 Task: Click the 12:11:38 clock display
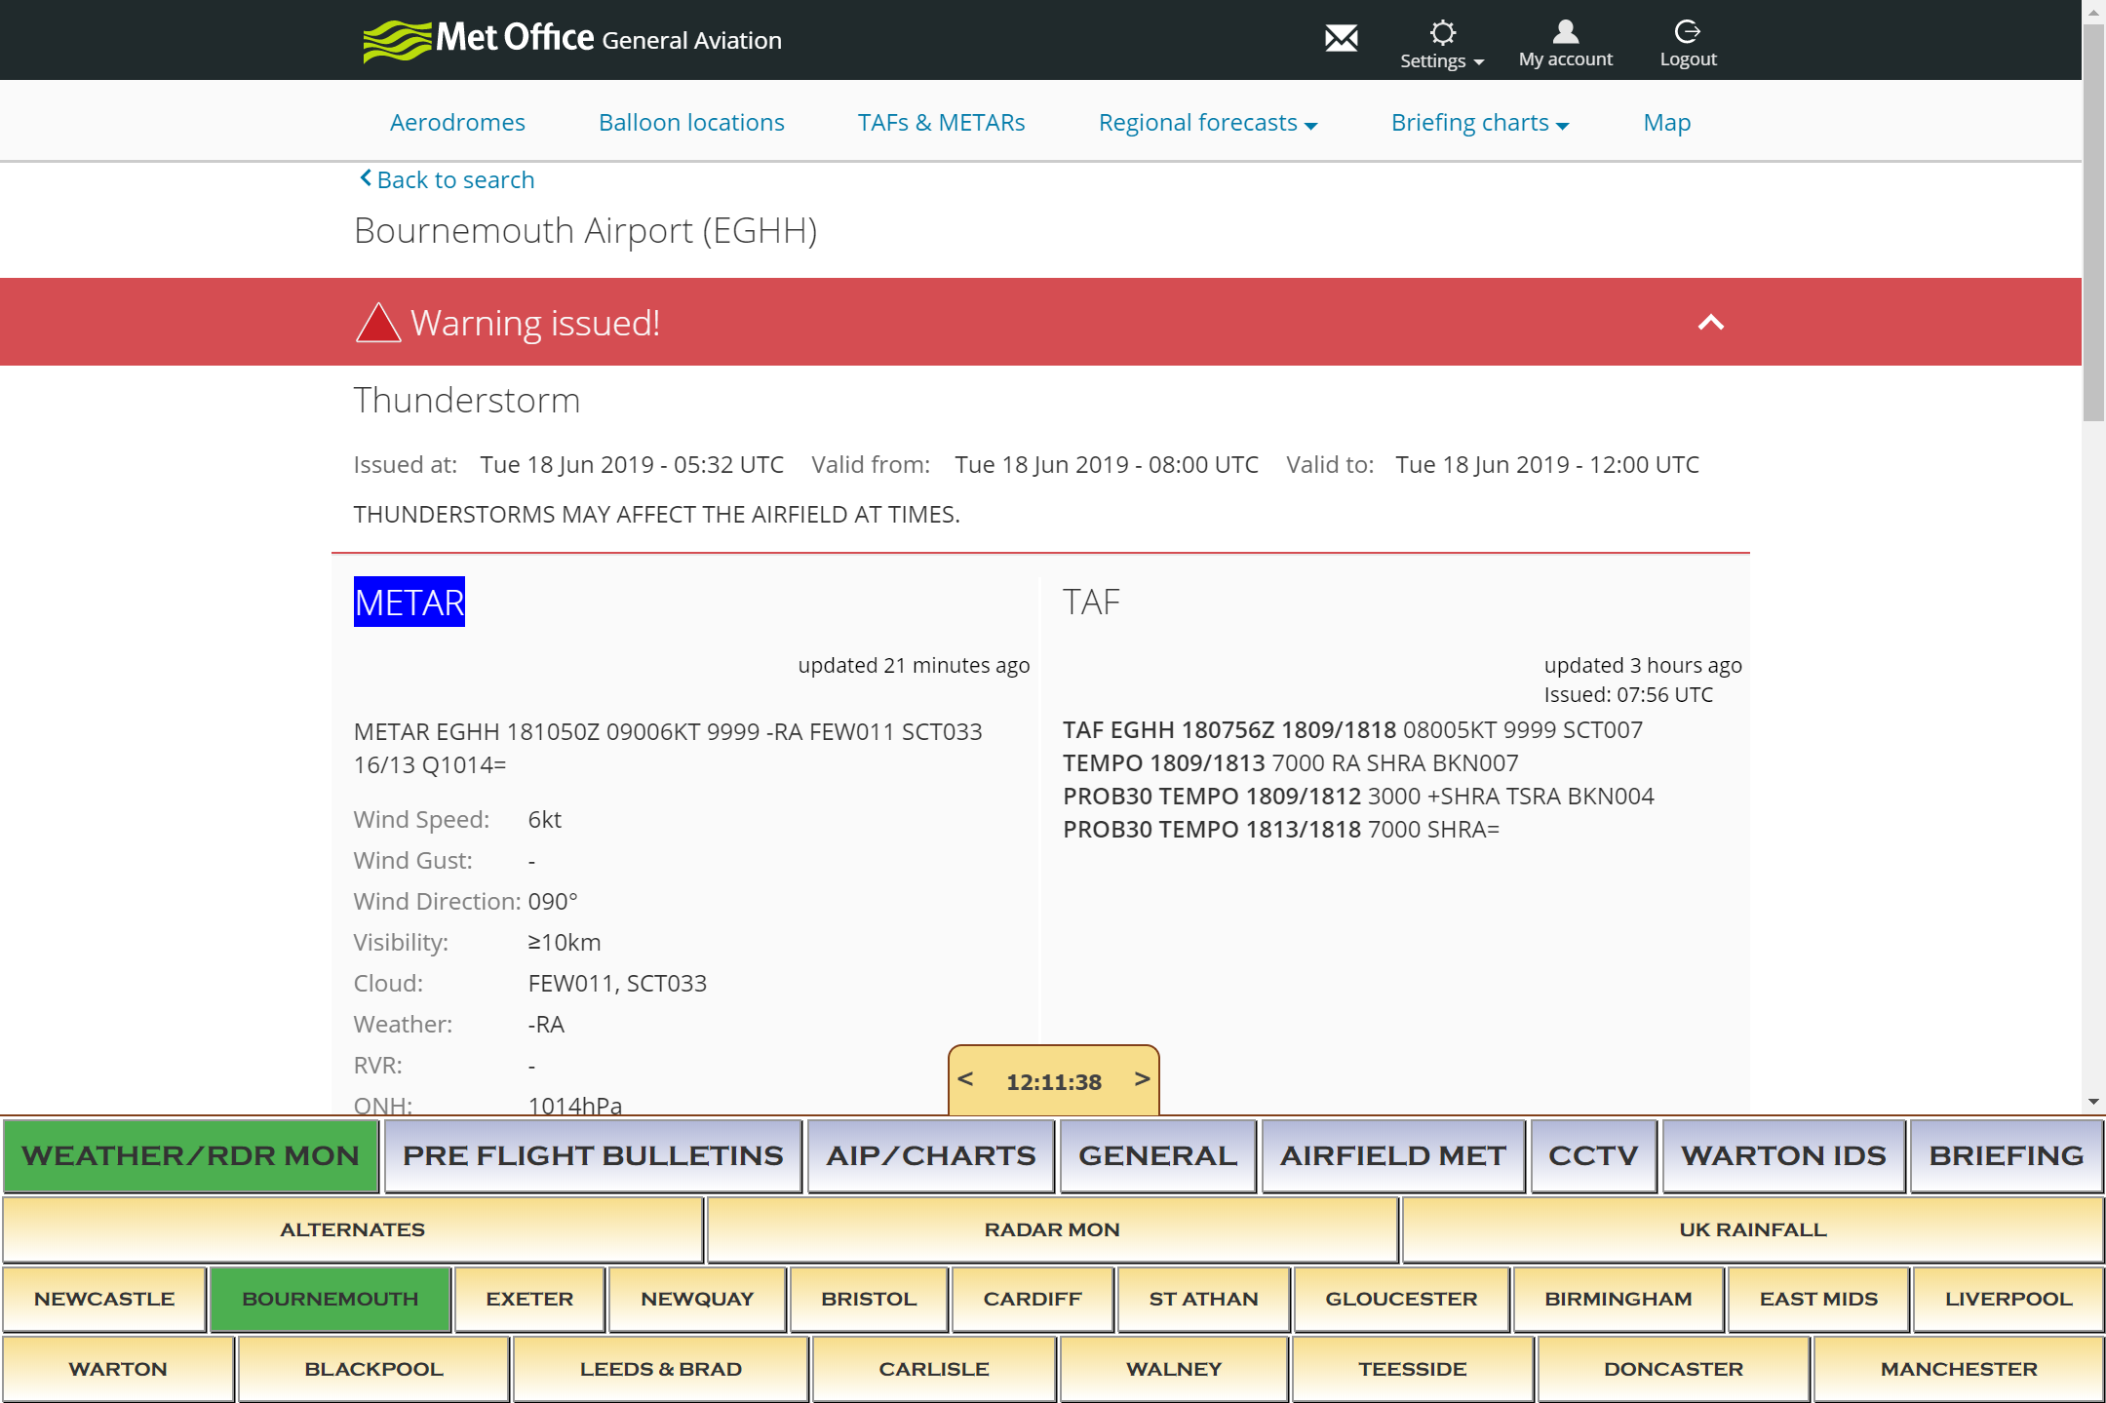1054,1081
